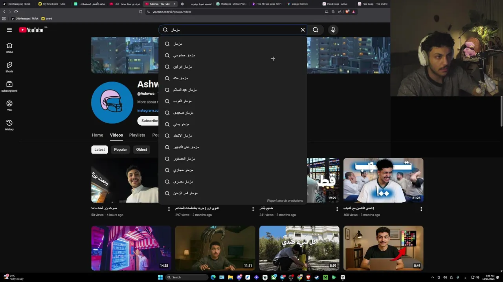
Task: Select suggestion 'مزمار عبد السلام'
Action: click(x=233, y=90)
